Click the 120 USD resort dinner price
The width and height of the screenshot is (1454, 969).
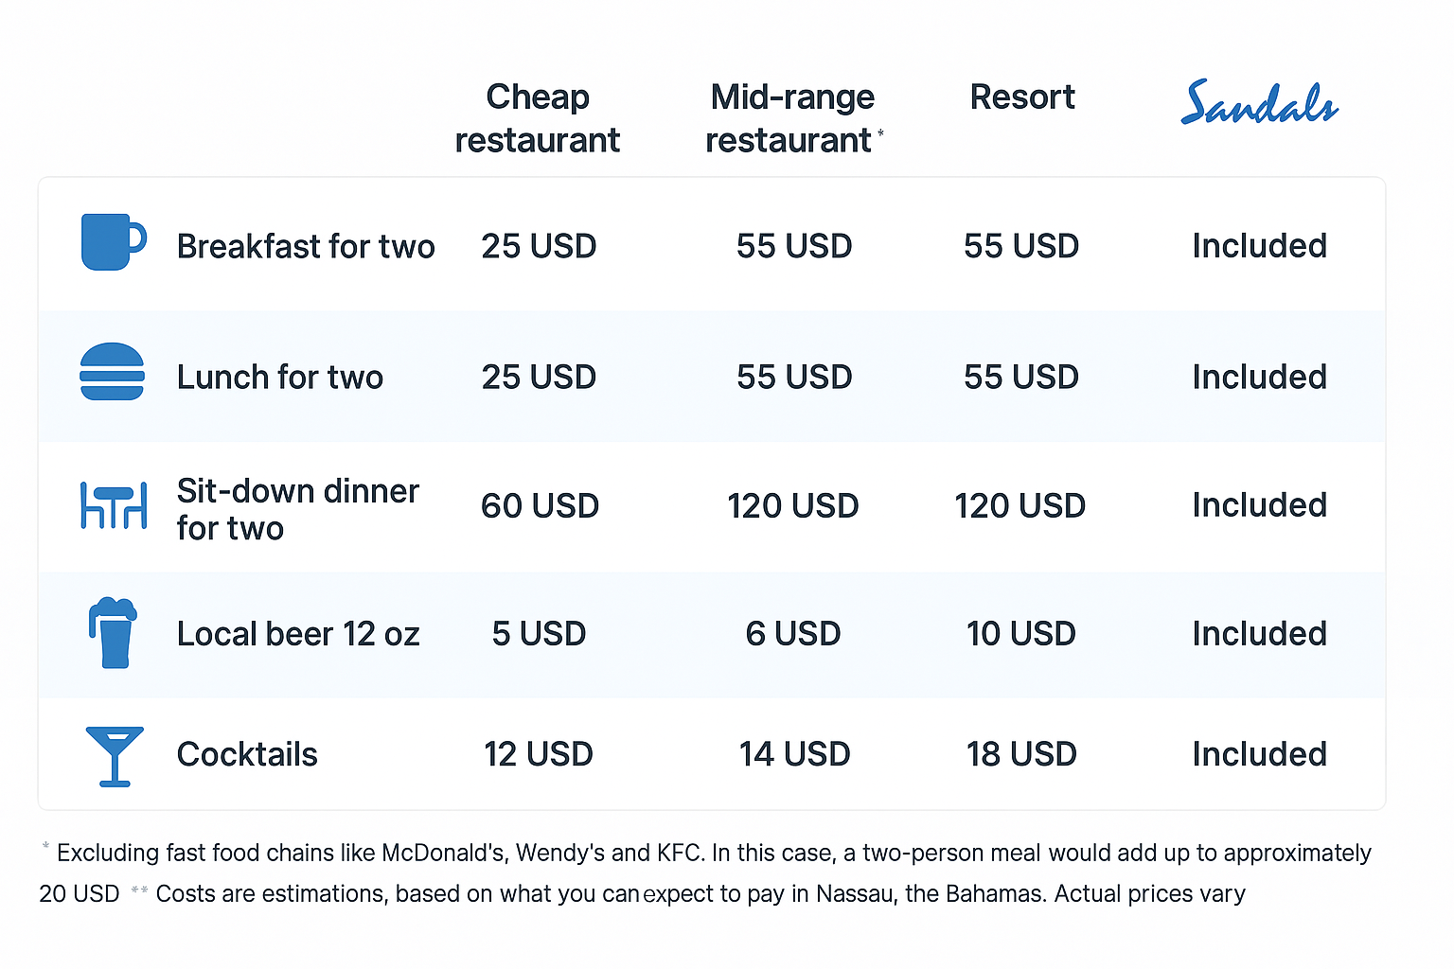(1020, 506)
